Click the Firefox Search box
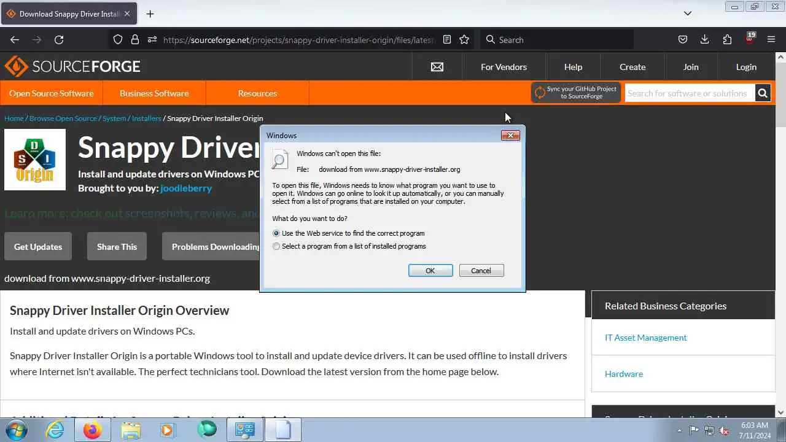Image resolution: width=786 pixels, height=442 pixels. (556, 40)
